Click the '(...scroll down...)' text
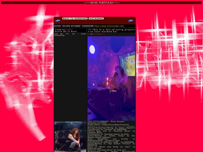 click(x=96, y=34)
